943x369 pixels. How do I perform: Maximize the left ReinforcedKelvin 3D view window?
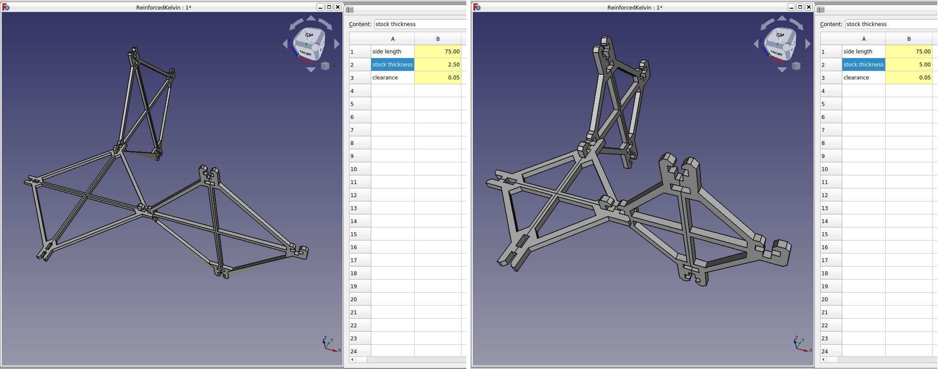pos(329,7)
